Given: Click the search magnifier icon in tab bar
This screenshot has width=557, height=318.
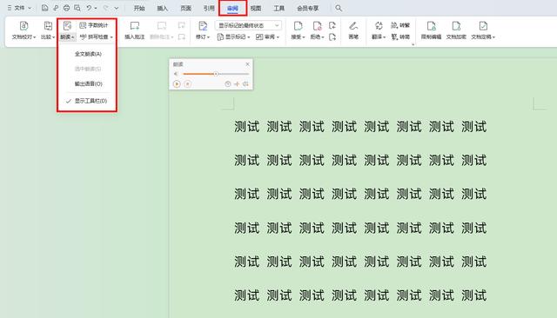Looking at the screenshot, I should 339,8.
